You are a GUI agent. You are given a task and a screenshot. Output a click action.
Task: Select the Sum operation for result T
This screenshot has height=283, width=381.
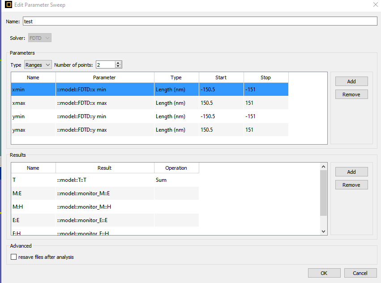[x=176, y=180]
